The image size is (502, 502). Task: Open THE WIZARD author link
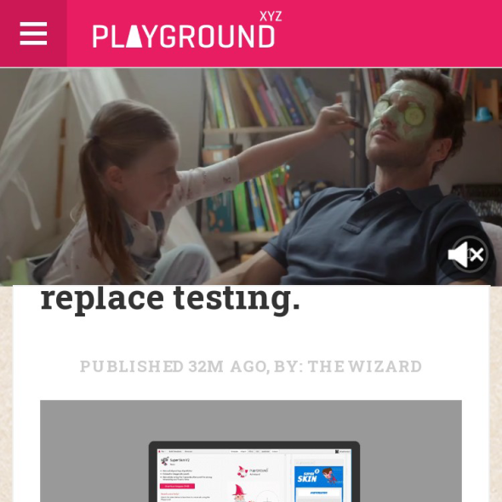pyautogui.click(x=365, y=366)
